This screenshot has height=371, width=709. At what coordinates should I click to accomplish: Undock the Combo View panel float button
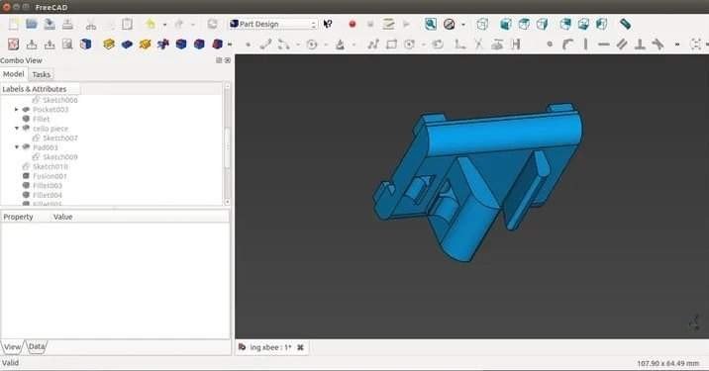point(219,60)
